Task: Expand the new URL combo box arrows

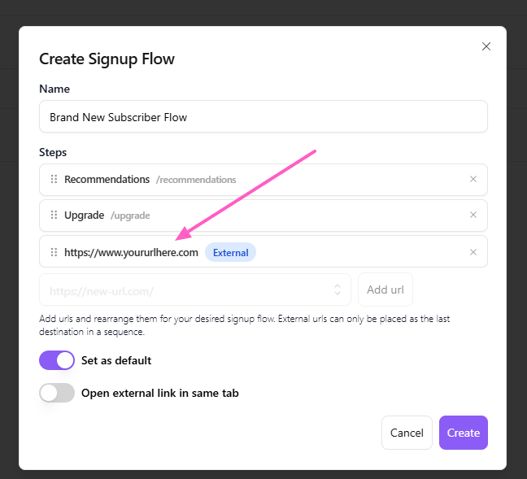Action: coord(338,290)
